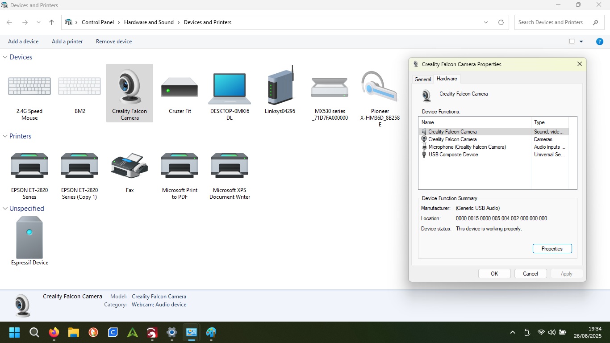Go forward with the Forward arrow

tap(25, 22)
